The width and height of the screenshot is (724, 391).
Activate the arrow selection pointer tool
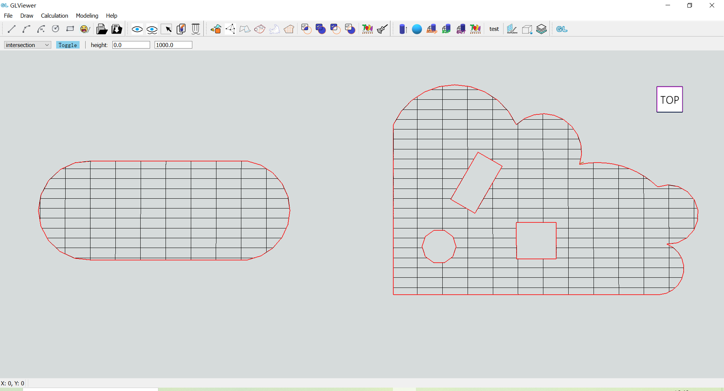click(167, 29)
